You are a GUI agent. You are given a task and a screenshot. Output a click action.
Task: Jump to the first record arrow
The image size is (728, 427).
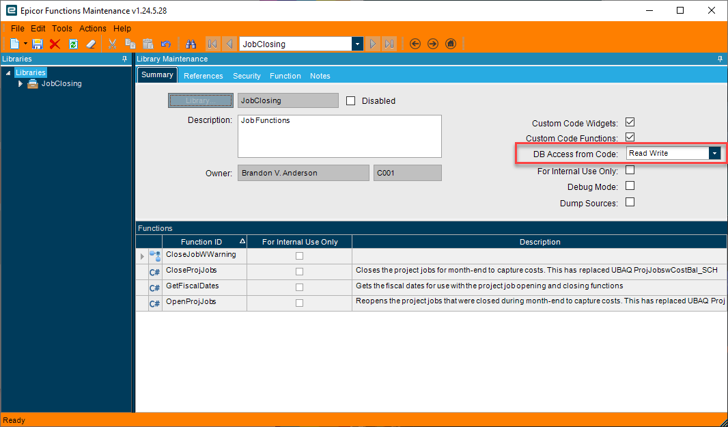click(x=212, y=44)
